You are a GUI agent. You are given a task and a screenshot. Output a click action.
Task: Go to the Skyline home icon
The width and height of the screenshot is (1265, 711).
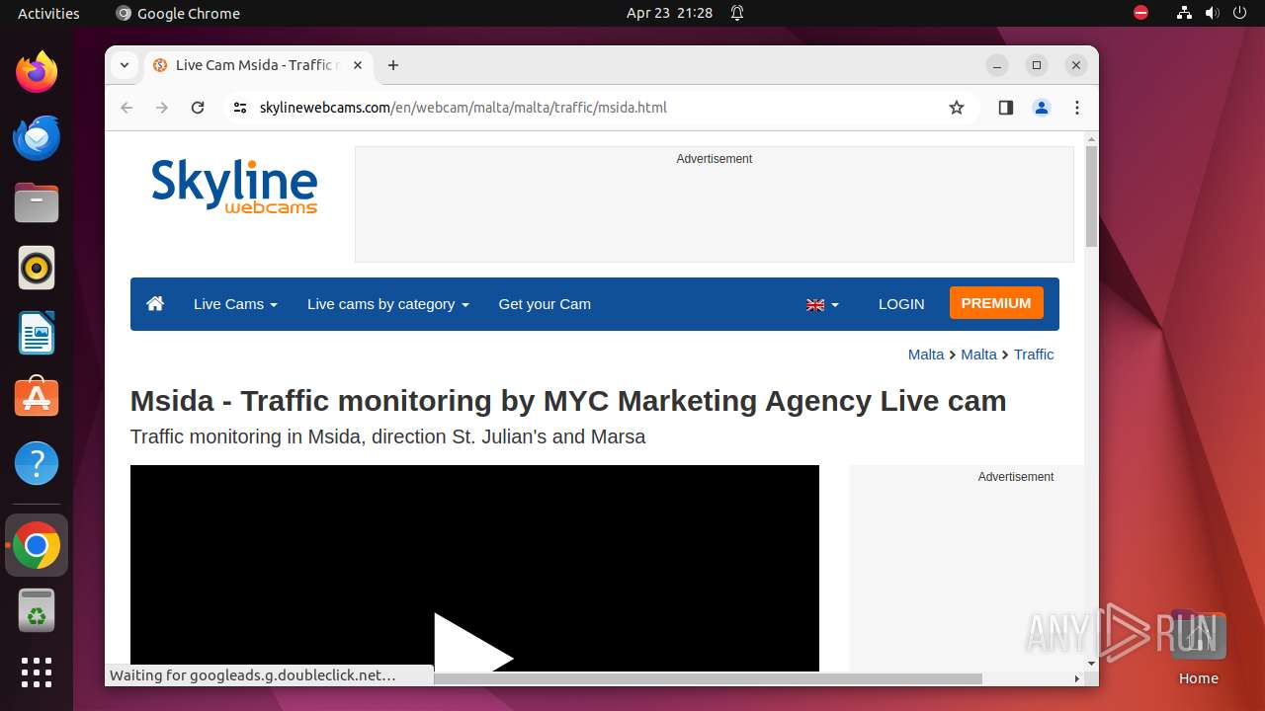(x=155, y=304)
